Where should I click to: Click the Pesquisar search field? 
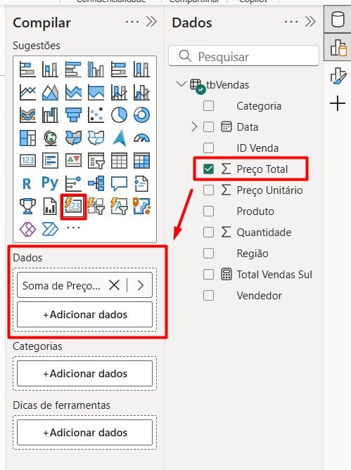243,56
